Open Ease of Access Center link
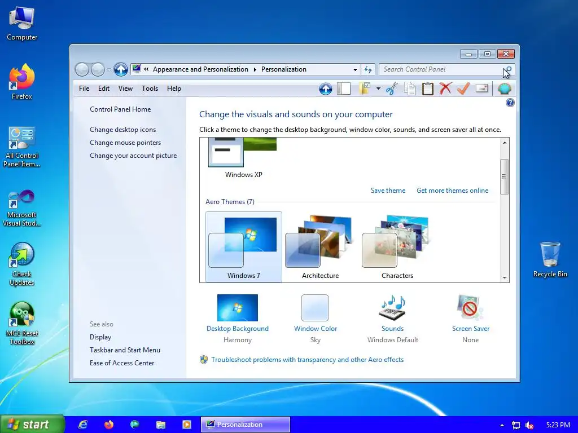This screenshot has height=433, width=578. pos(122,363)
